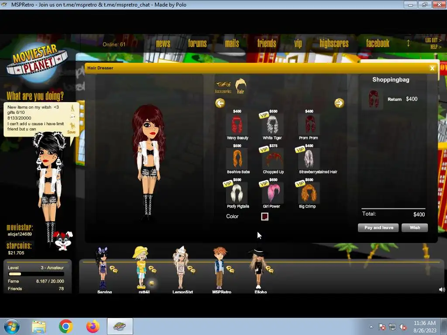
Task: Switch to the Accessories sunglasses tab
Action: (223, 87)
